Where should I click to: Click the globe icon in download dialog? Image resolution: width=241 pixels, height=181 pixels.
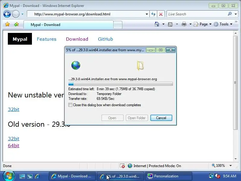[76, 65]
